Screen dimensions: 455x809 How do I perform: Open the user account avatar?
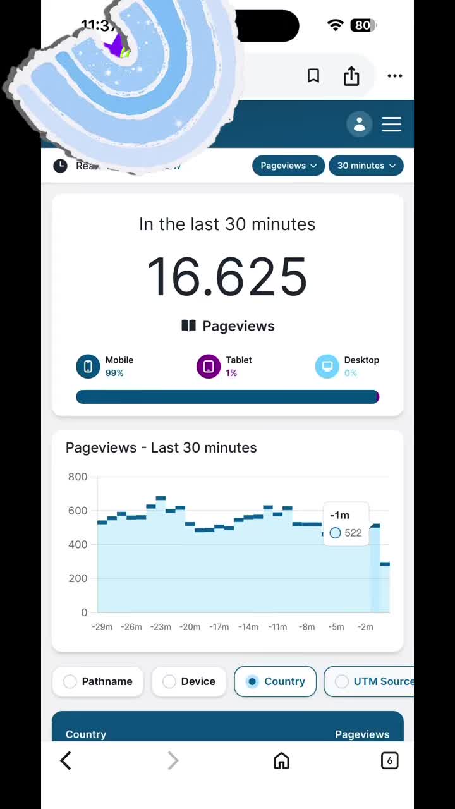(360, 124)
